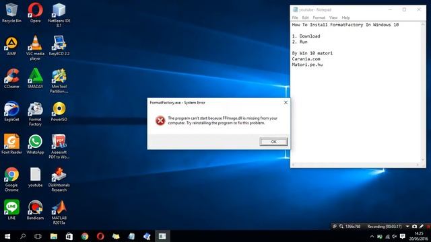Click the '1. Download' line in Notepad
Image resolution: width=431 pixels, height=242 pixels.
pyautogui.click(x=306, y=36)
